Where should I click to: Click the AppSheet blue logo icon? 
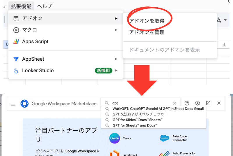click(16, 59)
